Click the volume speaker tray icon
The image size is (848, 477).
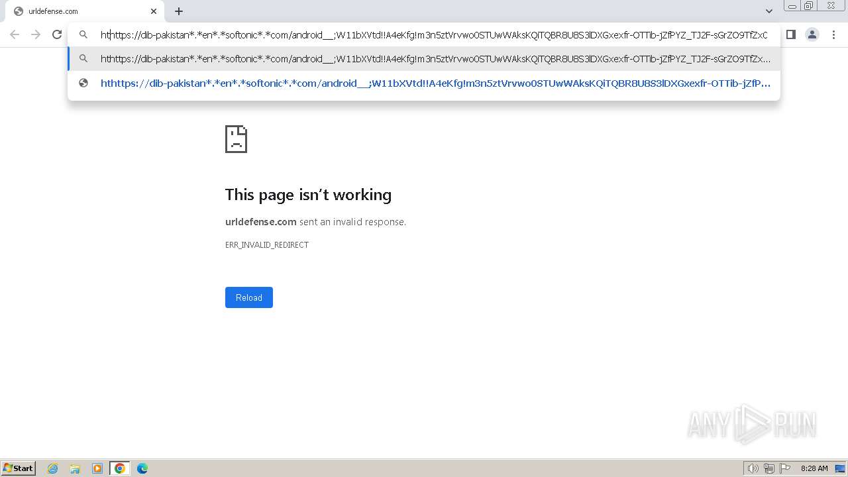tap(753, 468)
